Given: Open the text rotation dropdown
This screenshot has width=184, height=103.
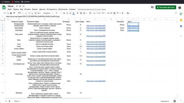Looking at the screenshot, I should click(x=103, y=13).
